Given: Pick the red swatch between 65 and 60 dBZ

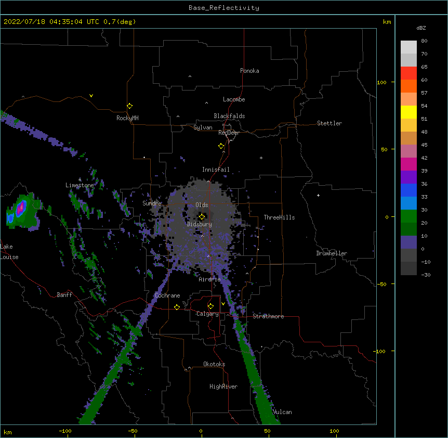Looking at the screenshot, I should tap(409, 73).
